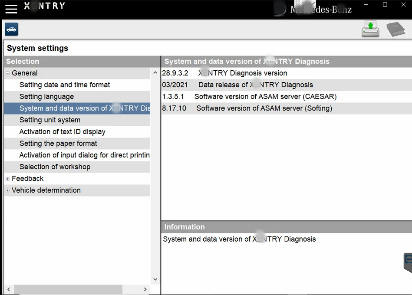Click the 28.9.3.2 Diagnosis version row

pos(287,73)
